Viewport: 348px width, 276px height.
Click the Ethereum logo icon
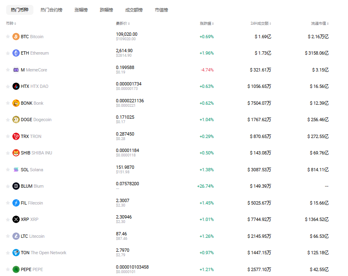point(16,53)
